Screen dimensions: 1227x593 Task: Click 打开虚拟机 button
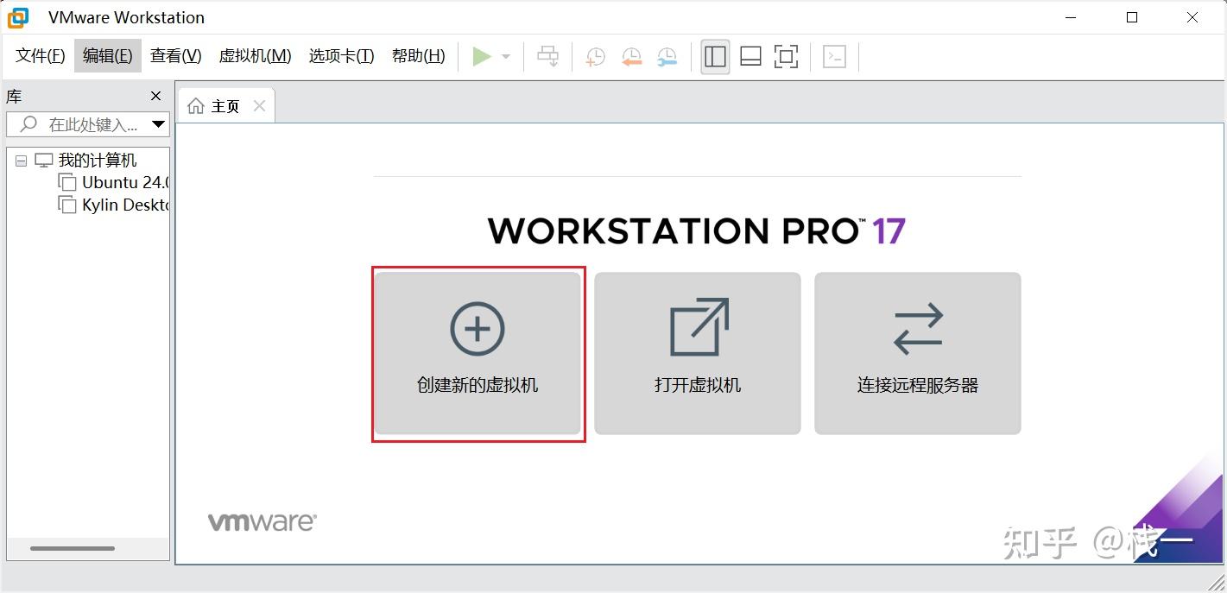[x=698, y=353]
